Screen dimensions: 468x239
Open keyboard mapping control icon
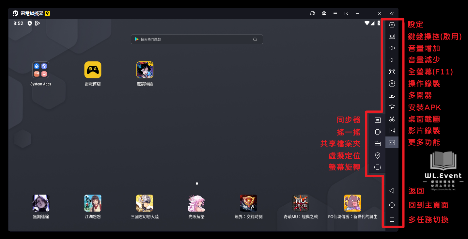tap(392, 37)
